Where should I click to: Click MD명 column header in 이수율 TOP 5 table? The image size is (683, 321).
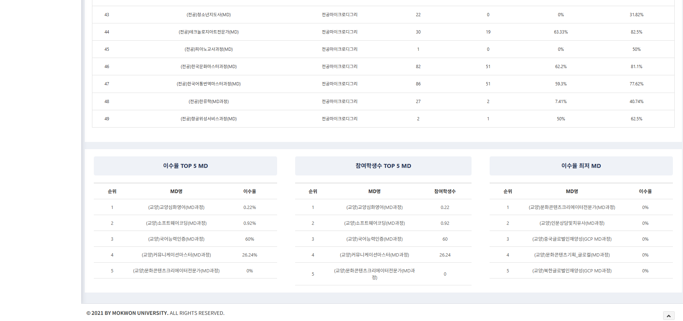click(x=176, y=191)
